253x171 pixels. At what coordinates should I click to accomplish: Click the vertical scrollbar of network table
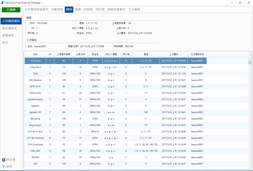[250, 110]
